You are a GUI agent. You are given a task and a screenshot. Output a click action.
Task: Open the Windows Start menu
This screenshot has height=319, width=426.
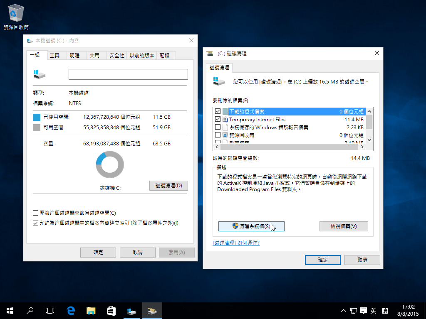(10, 311)
